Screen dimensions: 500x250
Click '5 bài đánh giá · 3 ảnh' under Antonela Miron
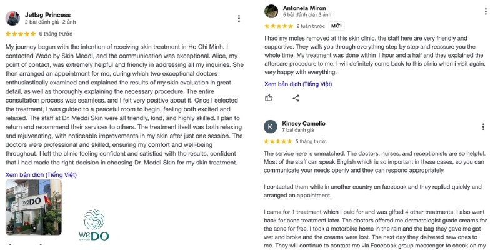pos(307,14)
